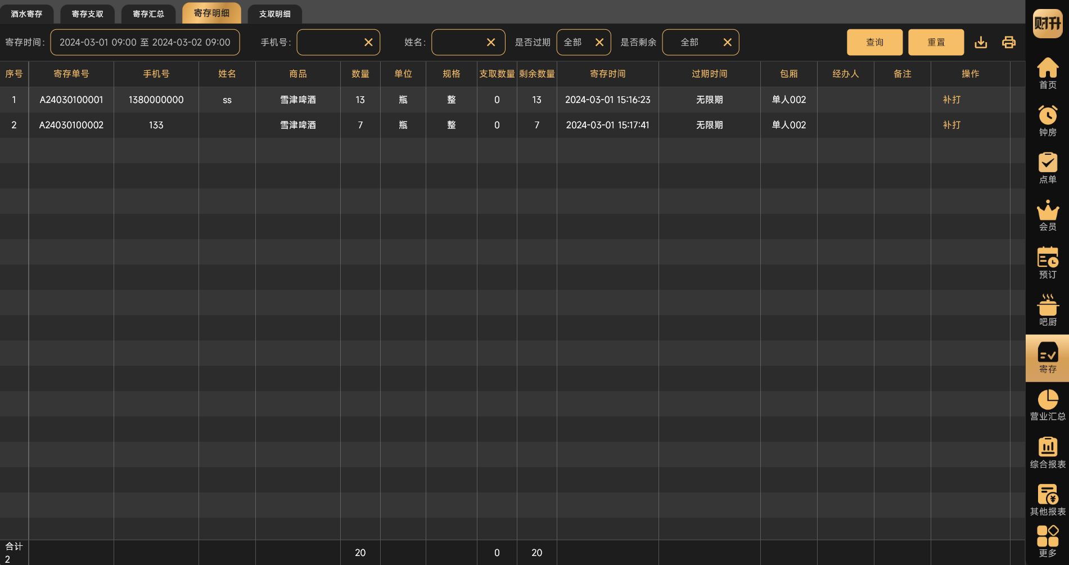This screenshot has height=565, width=1069.
Task: Open the 其他报表 report icon
Action: 1047,500
